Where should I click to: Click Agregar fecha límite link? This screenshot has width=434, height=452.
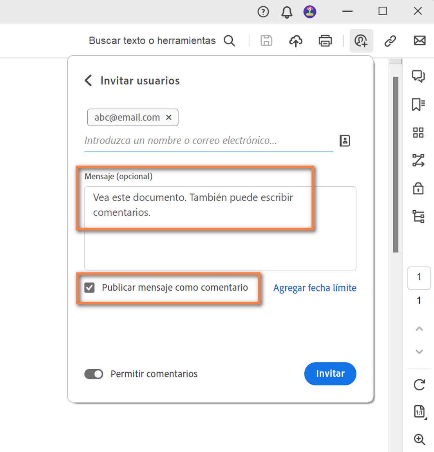click(x=315, y=288)
